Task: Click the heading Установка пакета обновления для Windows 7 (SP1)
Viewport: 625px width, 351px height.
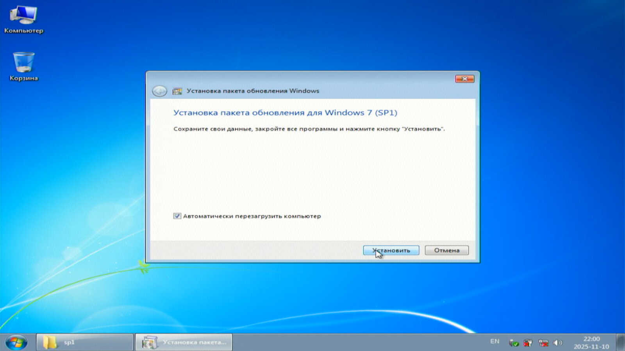Action: click(x=285, y=113)
